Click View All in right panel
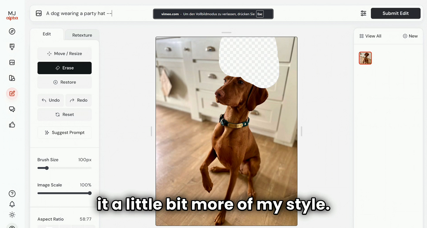 (370, 36)
